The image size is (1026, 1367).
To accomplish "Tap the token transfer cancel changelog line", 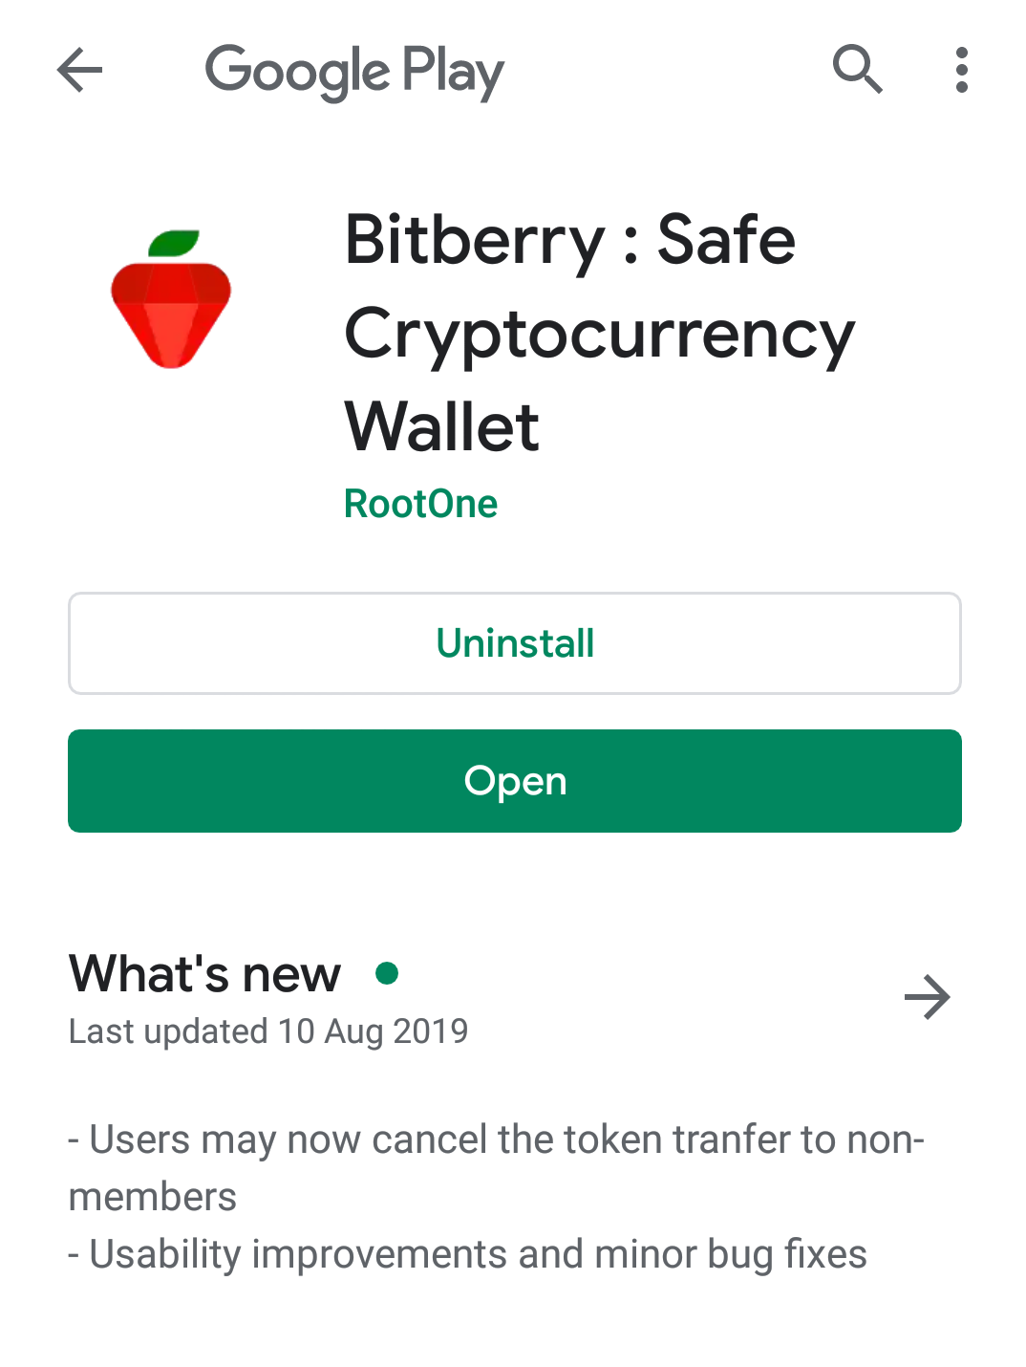I will tap(497, 1167).
